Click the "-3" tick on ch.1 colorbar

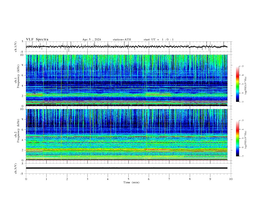242,66
